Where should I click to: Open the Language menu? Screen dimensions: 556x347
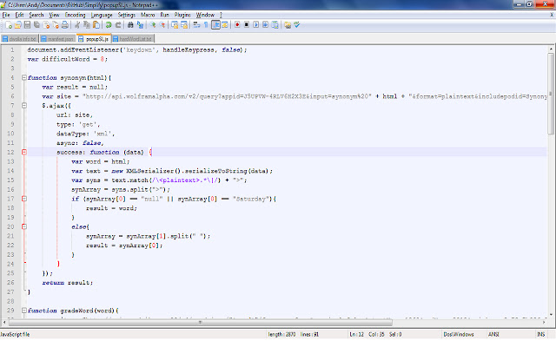click(x=102, y=15)
